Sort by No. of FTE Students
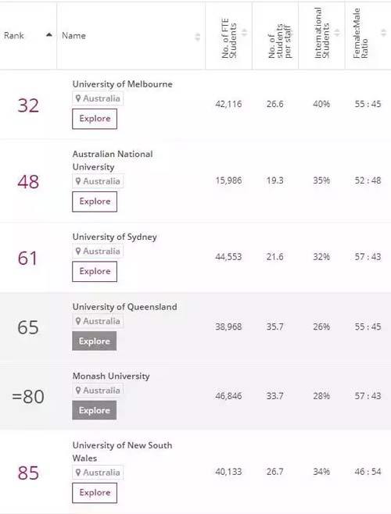 244,33
